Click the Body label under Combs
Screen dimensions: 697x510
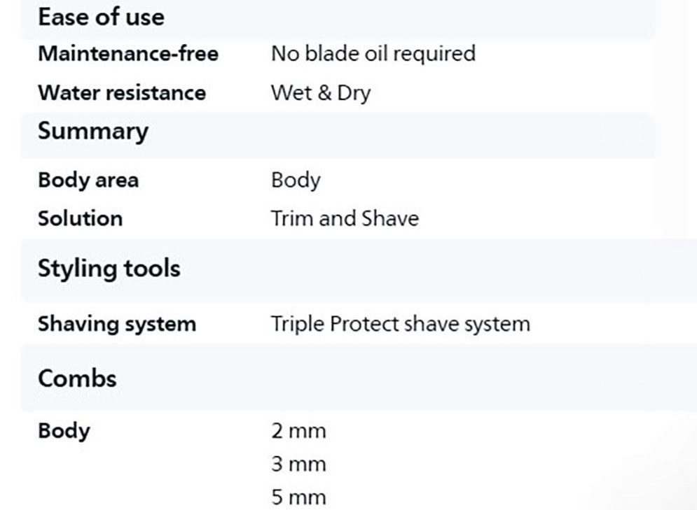(64, 430)
